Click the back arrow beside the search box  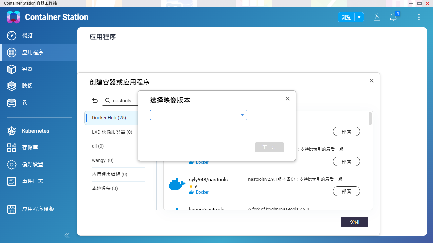pos(95,101)
